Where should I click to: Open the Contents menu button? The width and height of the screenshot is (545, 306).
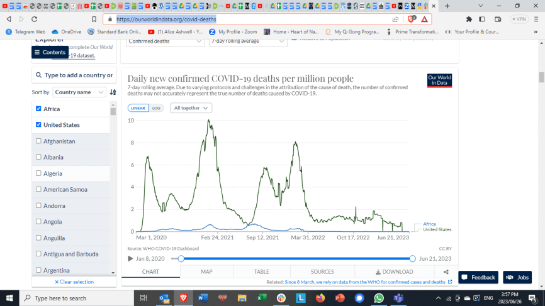pos(50,52)
